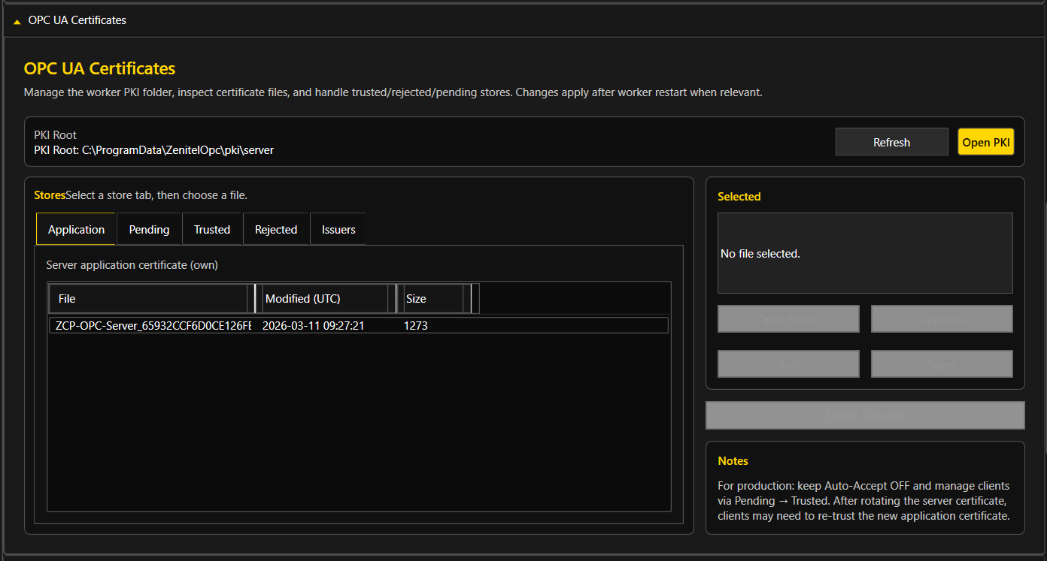The height and width of the screenshot is (561, 1047).
Task: Sort by the File column header
Action: pyautogui.click(x=147, y=299)
